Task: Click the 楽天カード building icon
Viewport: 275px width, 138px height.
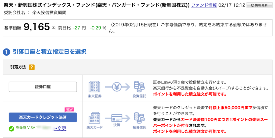Action: click(95, 118)
